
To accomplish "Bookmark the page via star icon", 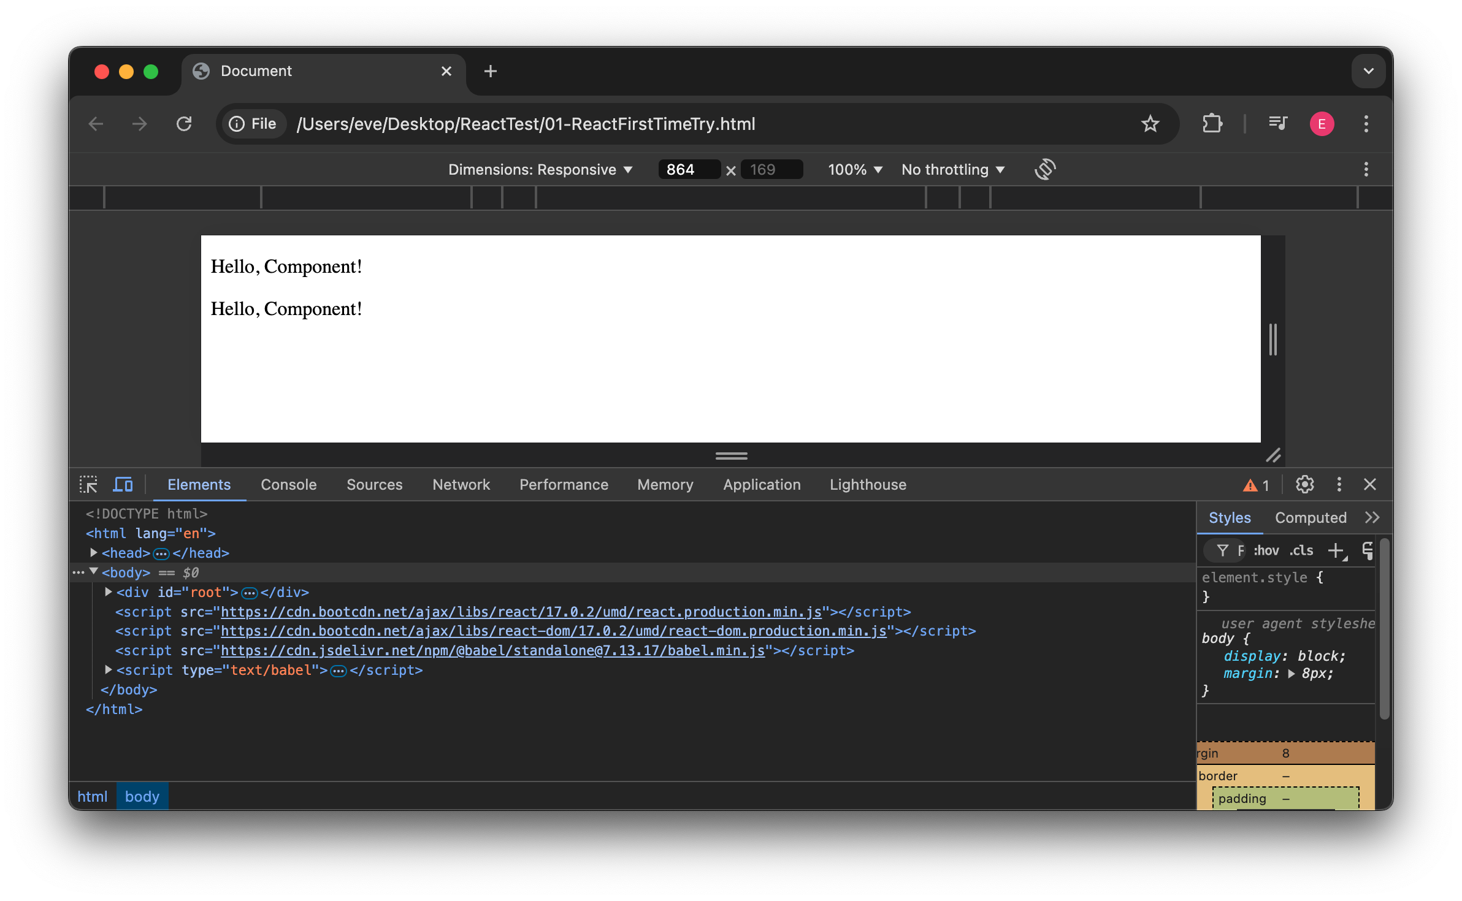I will (1150, 123).
